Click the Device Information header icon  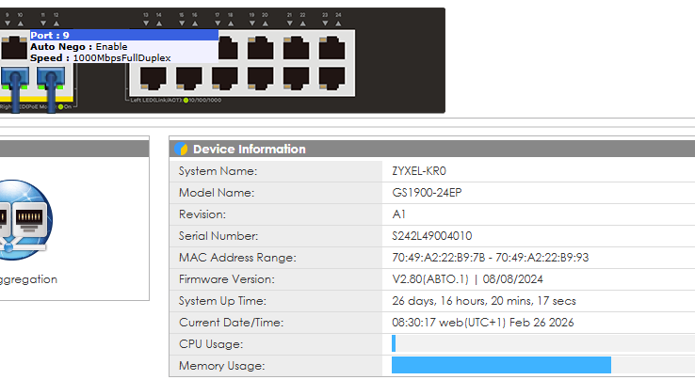coord(181,149)
